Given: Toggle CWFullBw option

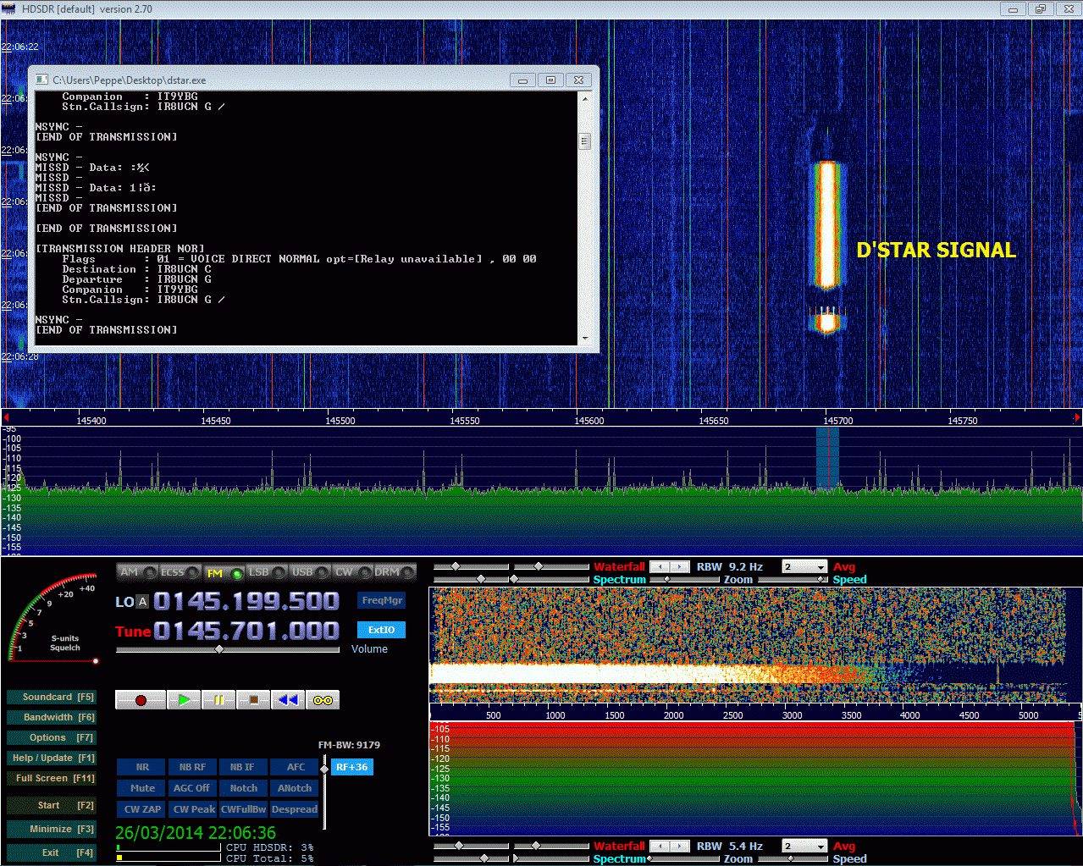Looking at the screenshot, I should 242,809.
